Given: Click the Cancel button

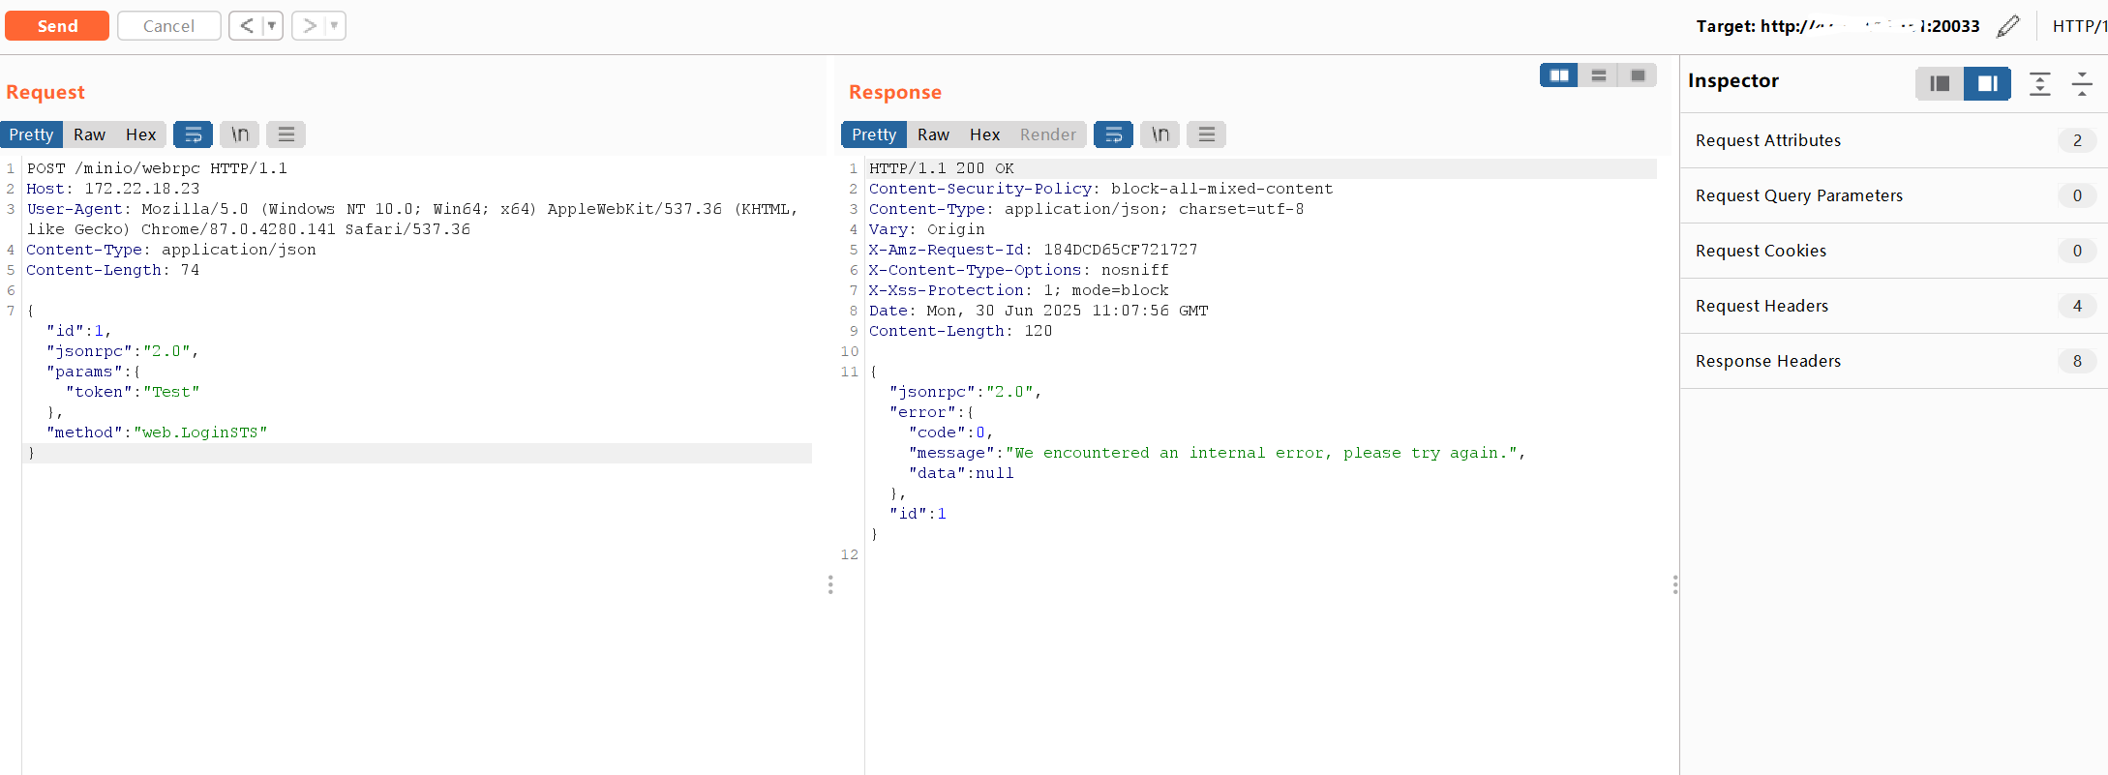Looking at the screenshot, I should pos(168,26).
